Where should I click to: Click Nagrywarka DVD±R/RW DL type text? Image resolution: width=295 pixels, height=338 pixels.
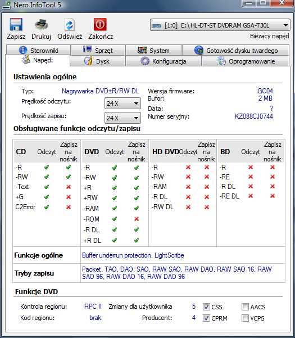(101, 91)
